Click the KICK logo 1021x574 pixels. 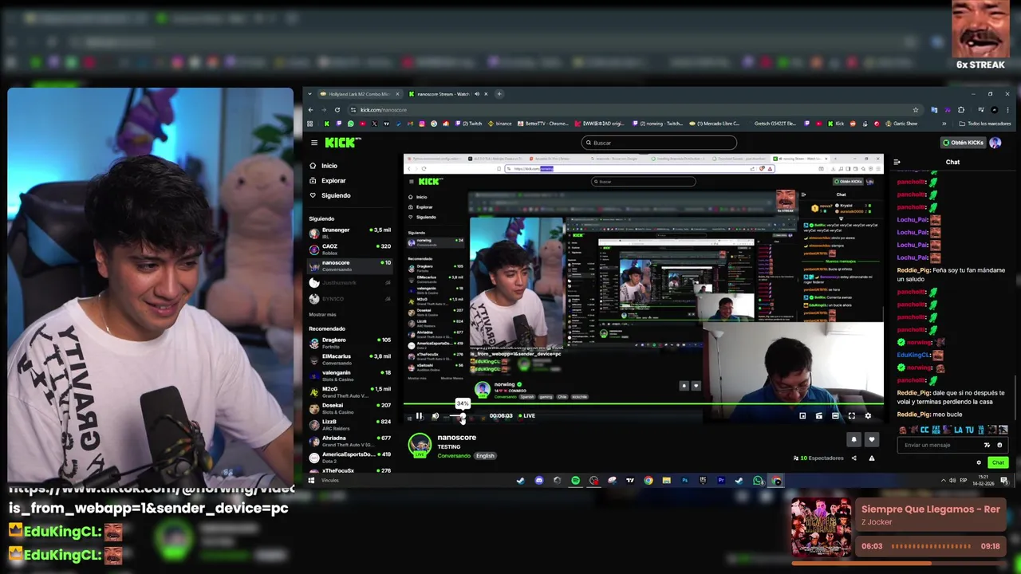coord(342,143)
